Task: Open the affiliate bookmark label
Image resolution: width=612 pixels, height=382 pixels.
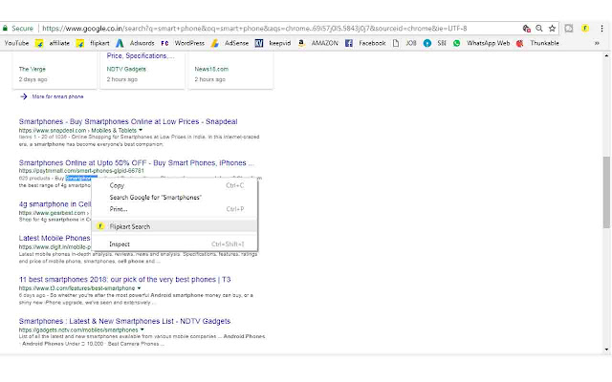Action: click(59, 43)
